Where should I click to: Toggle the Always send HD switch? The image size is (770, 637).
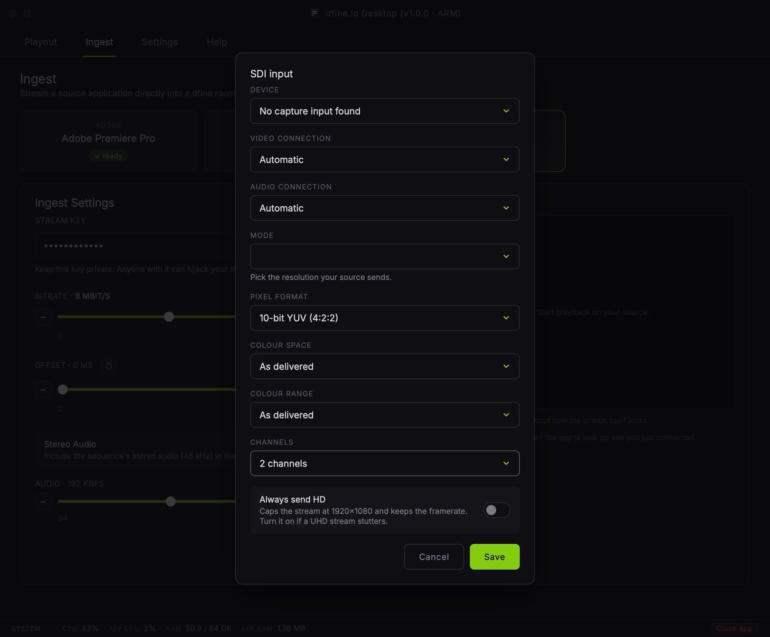[497, 510]
